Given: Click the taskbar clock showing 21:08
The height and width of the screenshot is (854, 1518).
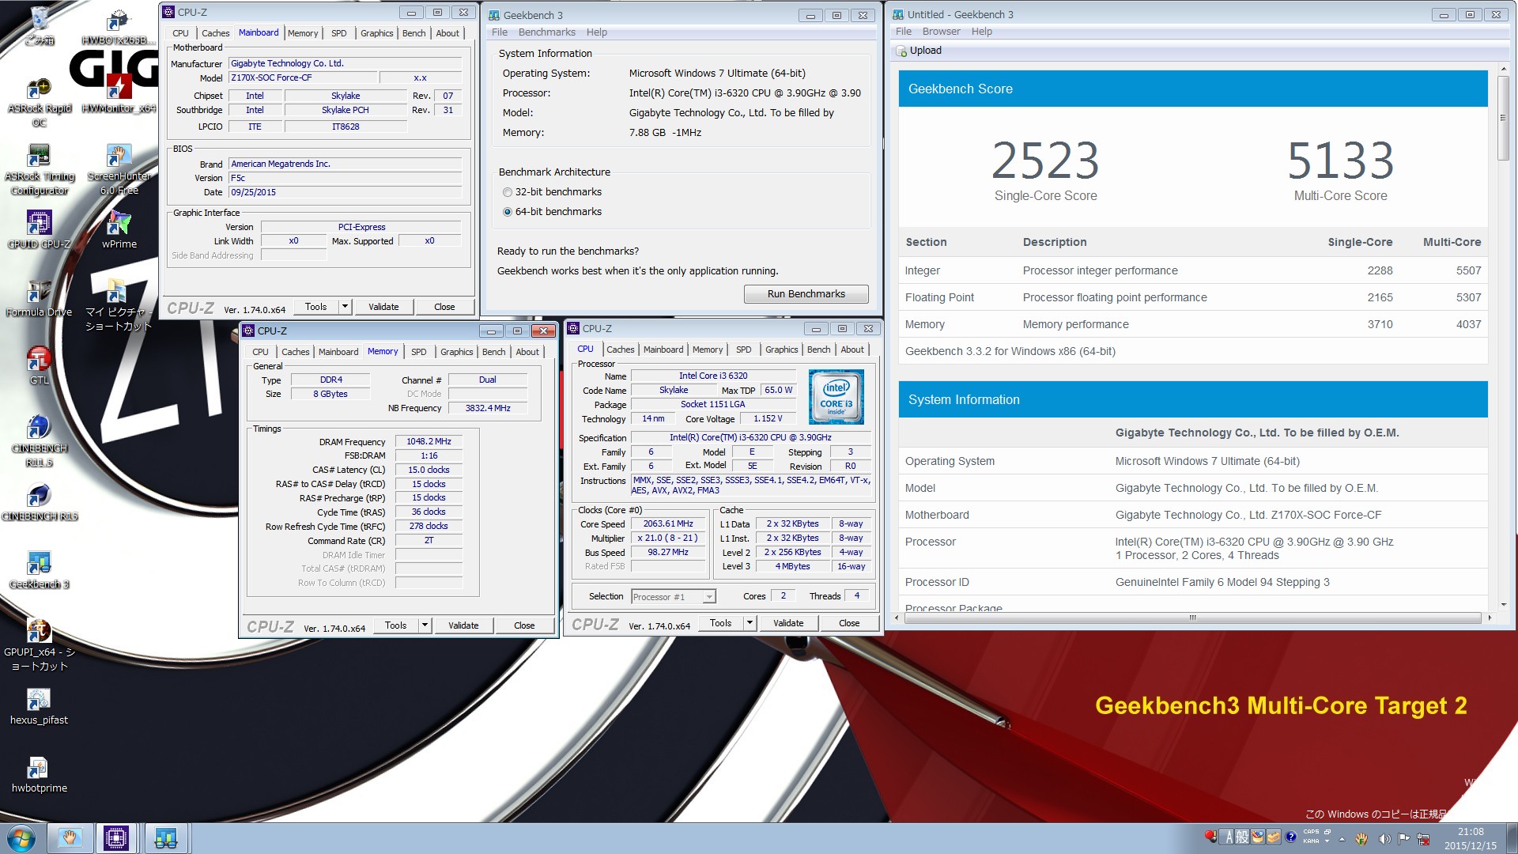Looking at the screenshot, I should pos(1470,838).
